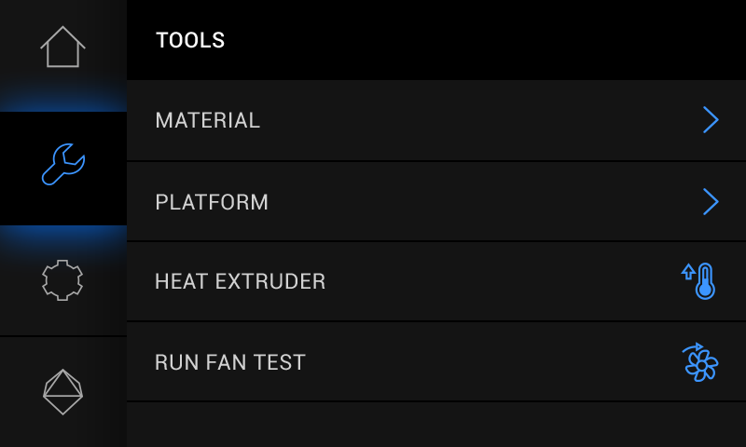Tap the thermometer heat extruder icon
The width and height of the screenshot is (746, 447).
tap(698, 281)
